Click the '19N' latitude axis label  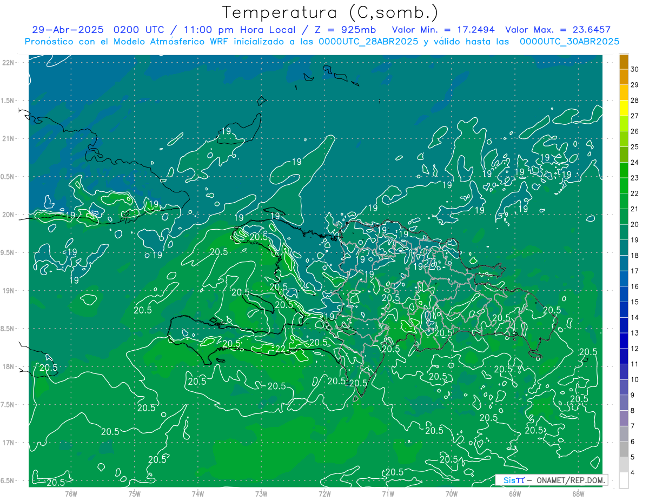pos(8,291)
